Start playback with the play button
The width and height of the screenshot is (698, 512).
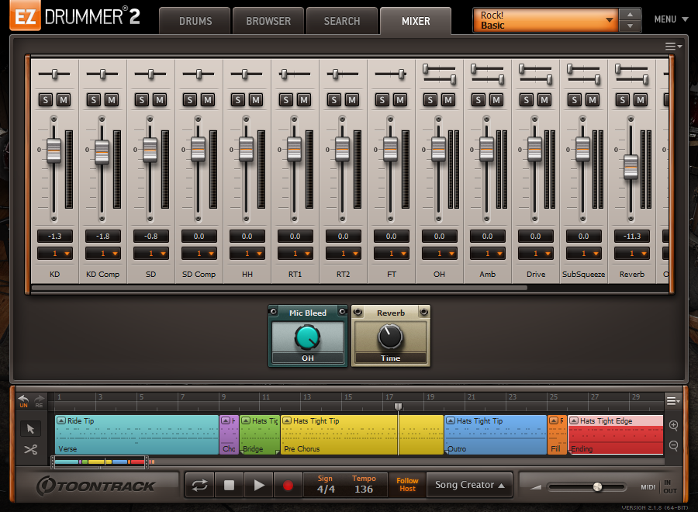[258, 486]
